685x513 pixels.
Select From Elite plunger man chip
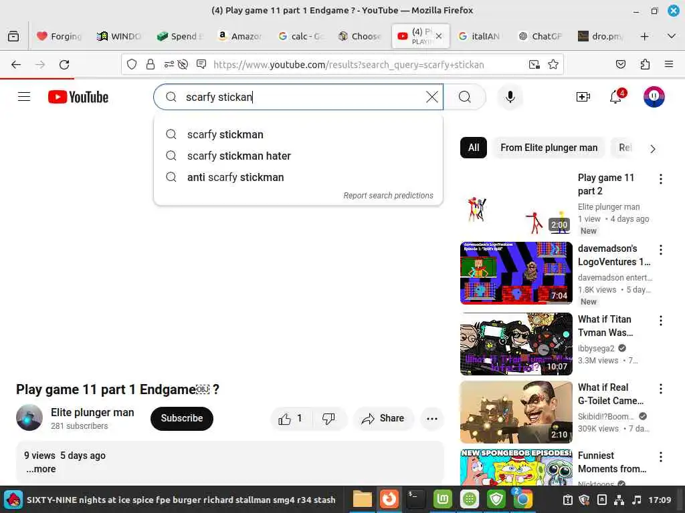pyautogui.click(x=549, y=148)
